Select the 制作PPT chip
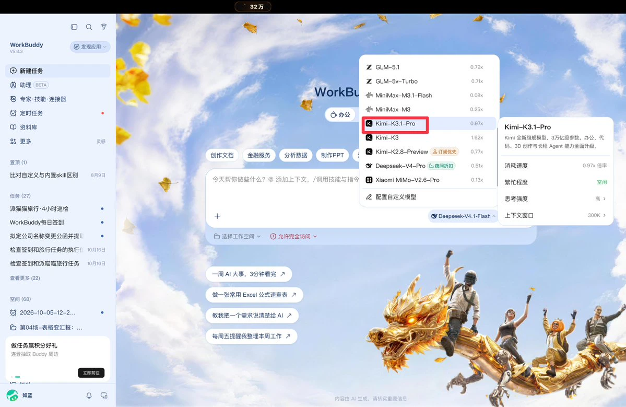Image resolution: width=626 pixels, height=407 pixels. pyautogui.click(x=333, y=155)
